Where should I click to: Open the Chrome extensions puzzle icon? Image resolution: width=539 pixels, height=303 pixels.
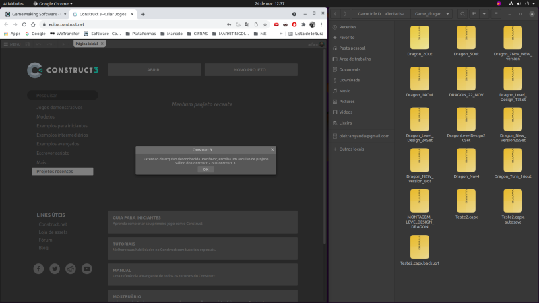tap(303, 24)
